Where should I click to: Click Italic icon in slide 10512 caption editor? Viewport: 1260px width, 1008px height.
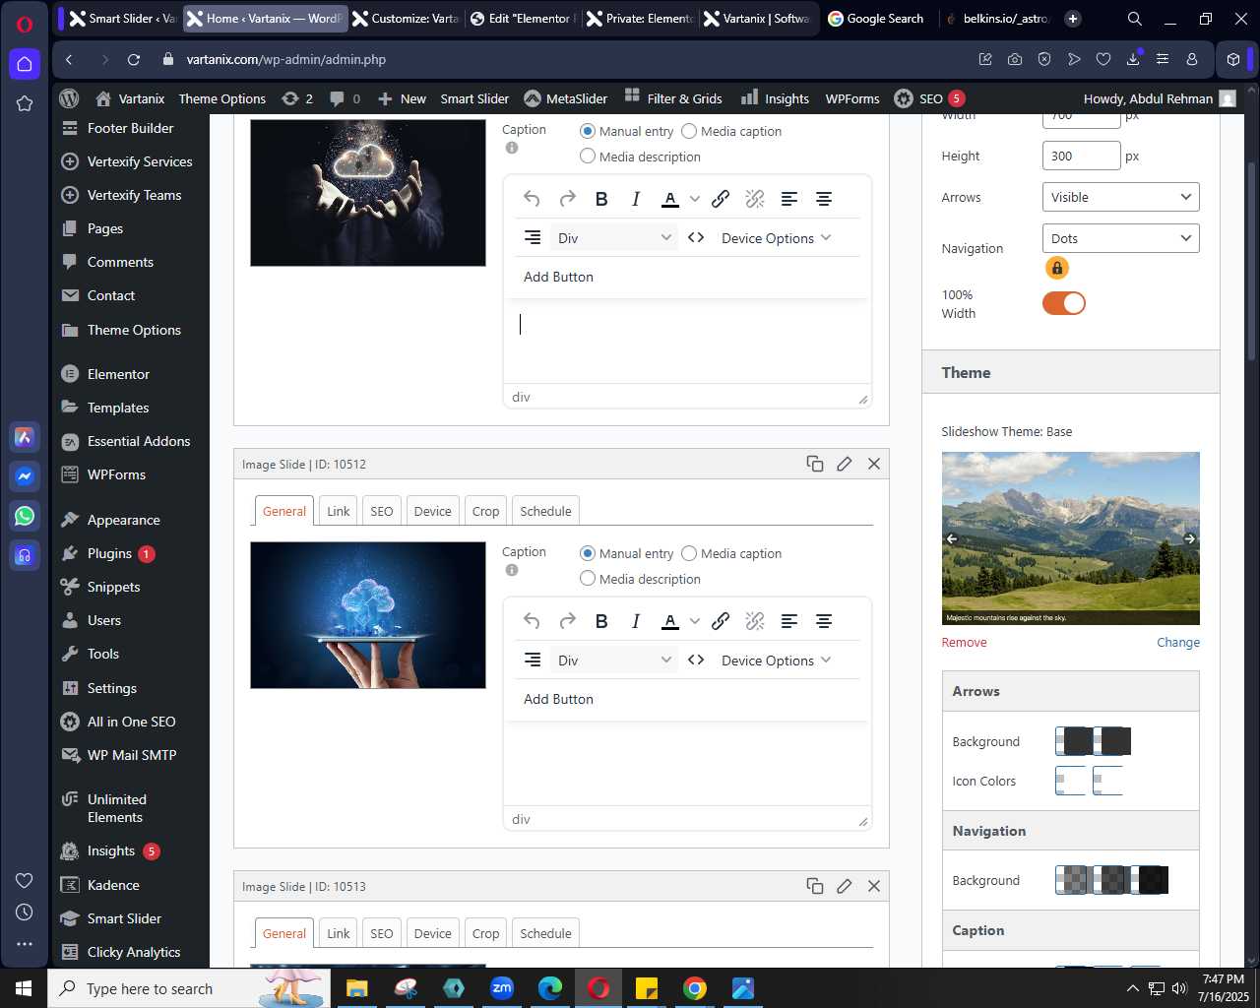point(636,621)
